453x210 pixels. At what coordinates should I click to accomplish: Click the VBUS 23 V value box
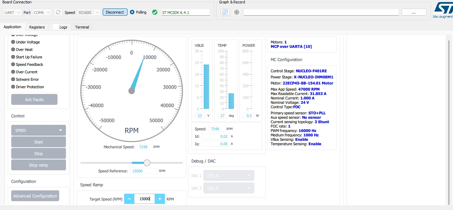point(200,116)
